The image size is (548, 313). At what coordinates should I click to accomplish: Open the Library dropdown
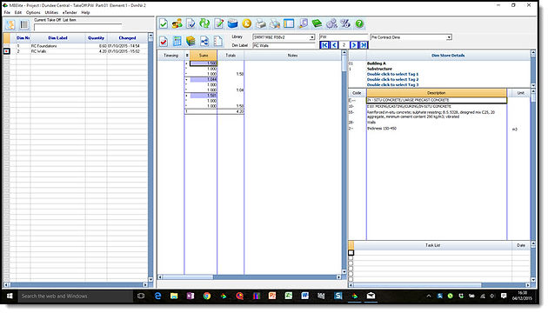coord(311,37)
